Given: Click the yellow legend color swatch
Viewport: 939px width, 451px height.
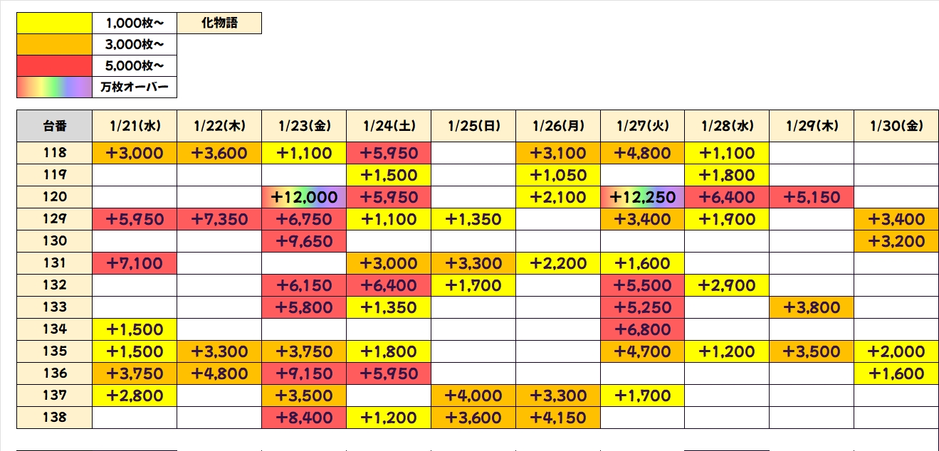Looking at the screenshot, I should pyautogui.click(x=54, y=23).
